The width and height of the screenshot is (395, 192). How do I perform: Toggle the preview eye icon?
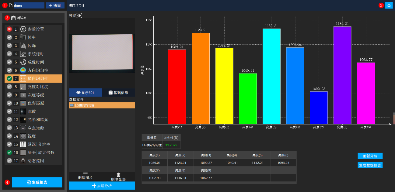click(x=79, y=15)
